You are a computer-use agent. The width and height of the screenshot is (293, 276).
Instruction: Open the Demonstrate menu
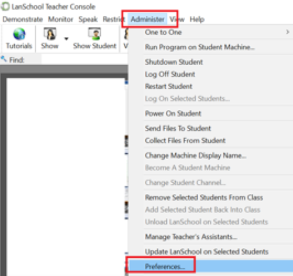23,19
